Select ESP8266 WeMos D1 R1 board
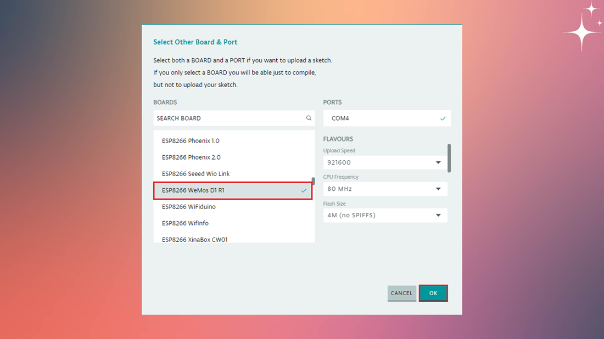Viewport: 604px width, 339px height. tap(233, 190)
